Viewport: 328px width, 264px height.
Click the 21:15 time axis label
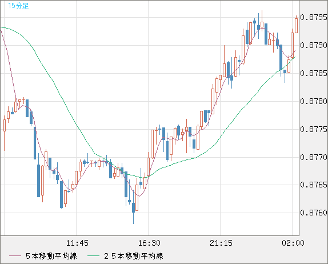coord(221,243)
